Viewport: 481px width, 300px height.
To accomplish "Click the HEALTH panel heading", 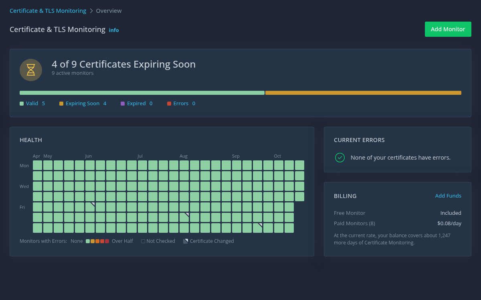I will 31,140.
